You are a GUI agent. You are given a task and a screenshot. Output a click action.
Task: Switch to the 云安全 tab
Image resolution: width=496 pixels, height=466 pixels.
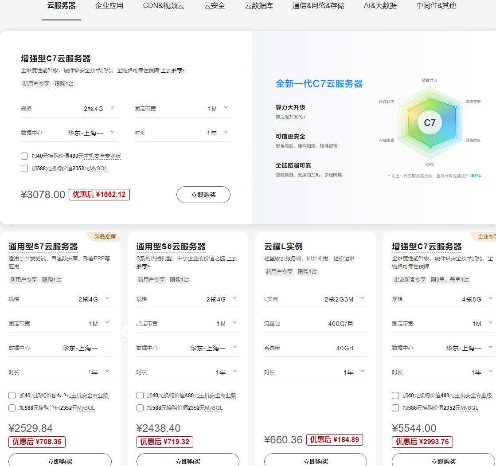tap(215, 6)
